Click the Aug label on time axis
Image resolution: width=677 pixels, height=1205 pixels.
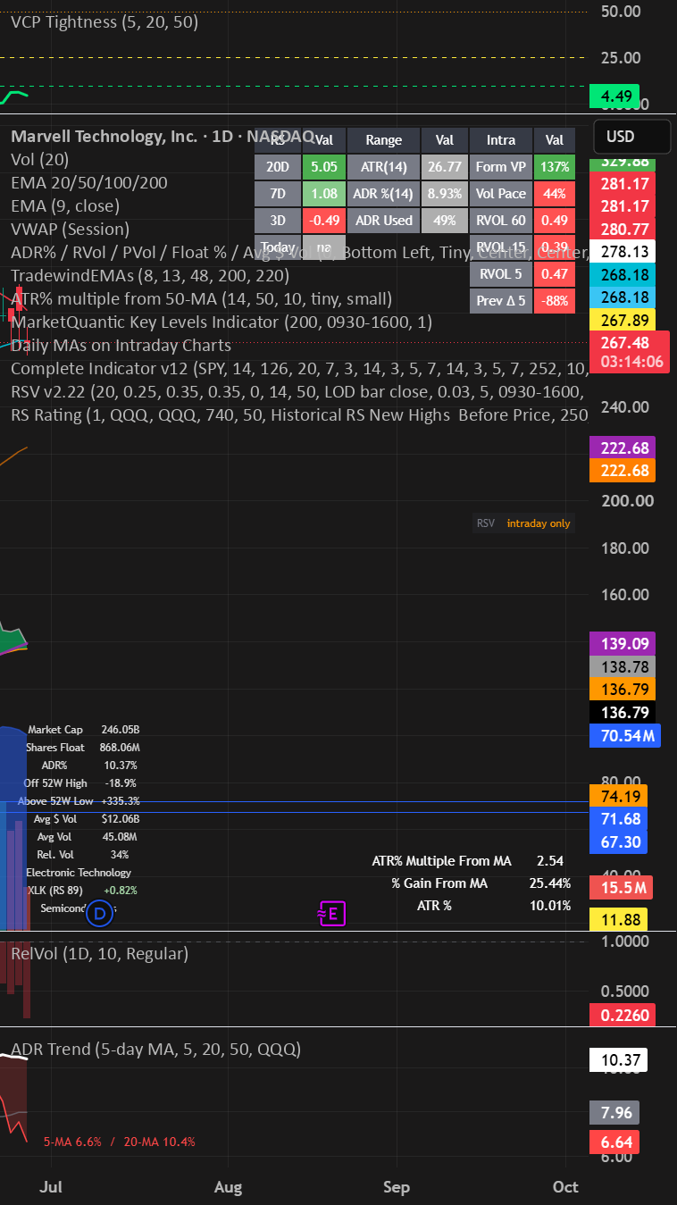click(229, 1187)
